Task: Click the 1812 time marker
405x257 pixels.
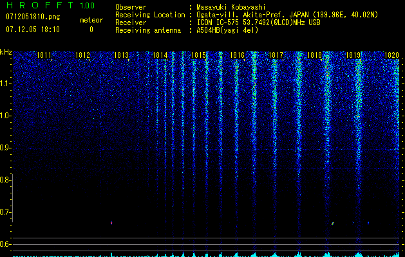Action: [x=82, y=55]
